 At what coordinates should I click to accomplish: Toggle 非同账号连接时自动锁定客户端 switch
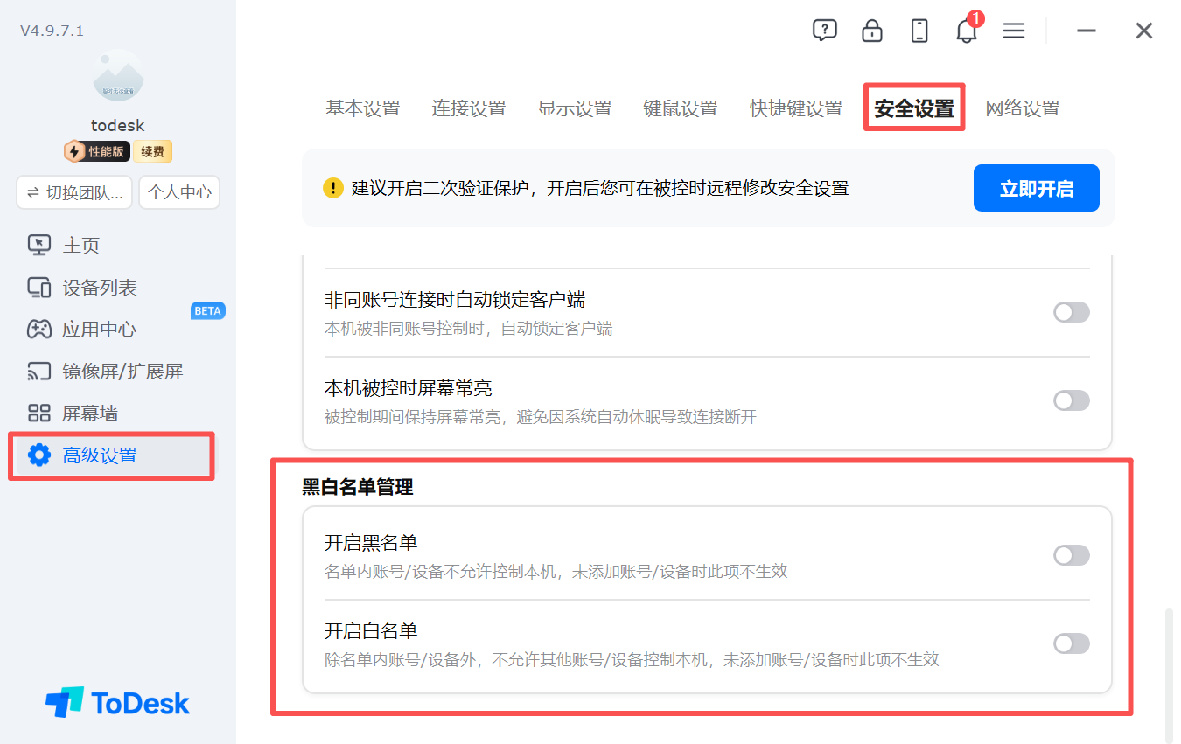1072,312
